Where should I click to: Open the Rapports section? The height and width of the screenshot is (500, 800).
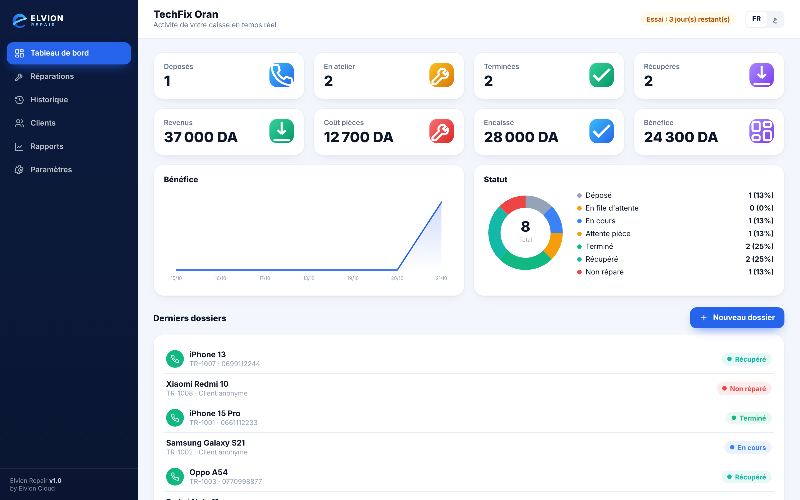pos(69,146)
